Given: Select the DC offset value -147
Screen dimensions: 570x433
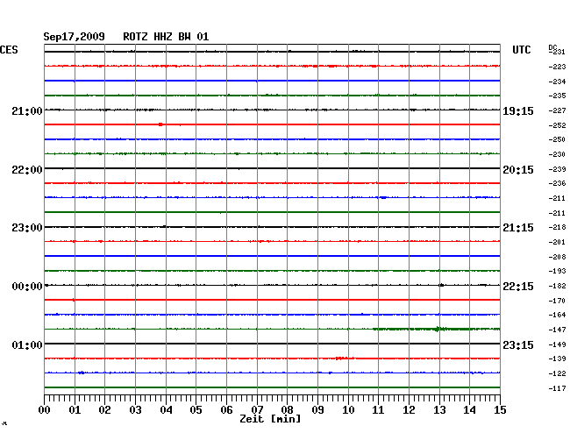Looking at the screenshot, I should (x=557, y=330).
